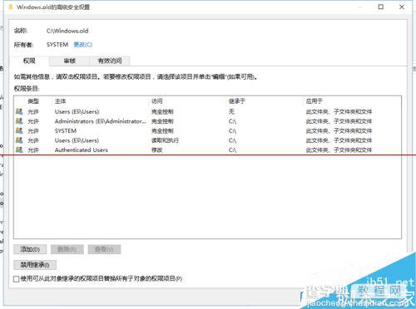This screenshot has height=309, width=416.
Task: Click the group icon beside SYSTEM entry
Action: (x=19, y=130)
